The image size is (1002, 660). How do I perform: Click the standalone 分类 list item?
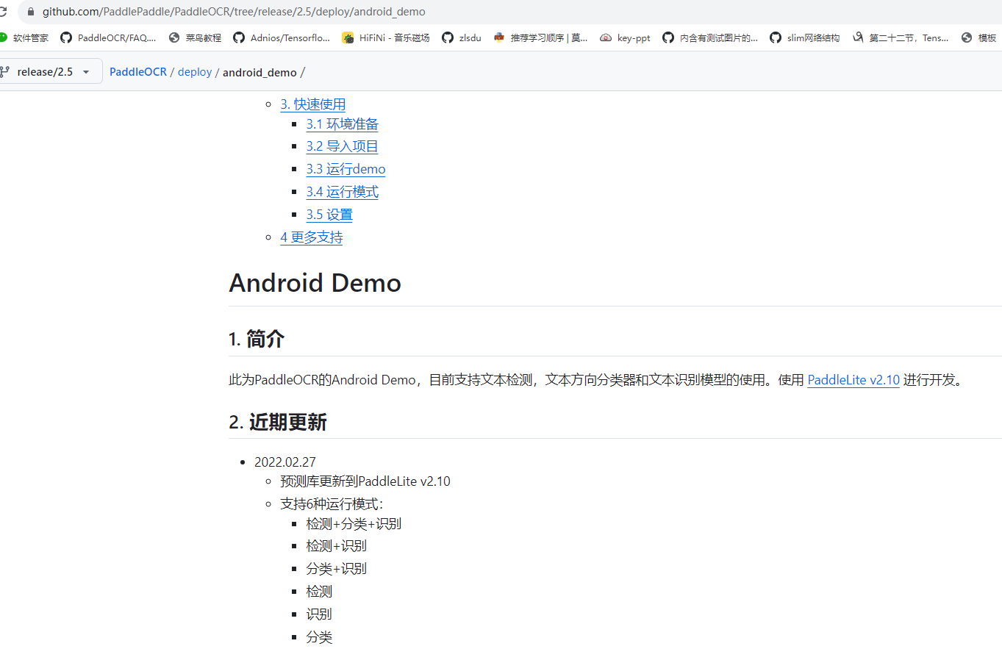[319, 637]
